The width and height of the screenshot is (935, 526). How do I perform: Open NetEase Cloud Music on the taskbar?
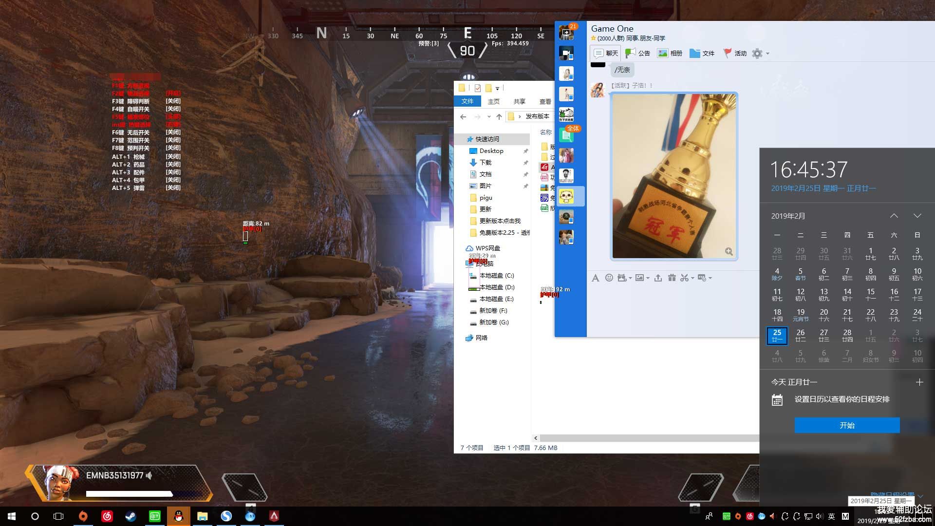click(x=107, y=516)
